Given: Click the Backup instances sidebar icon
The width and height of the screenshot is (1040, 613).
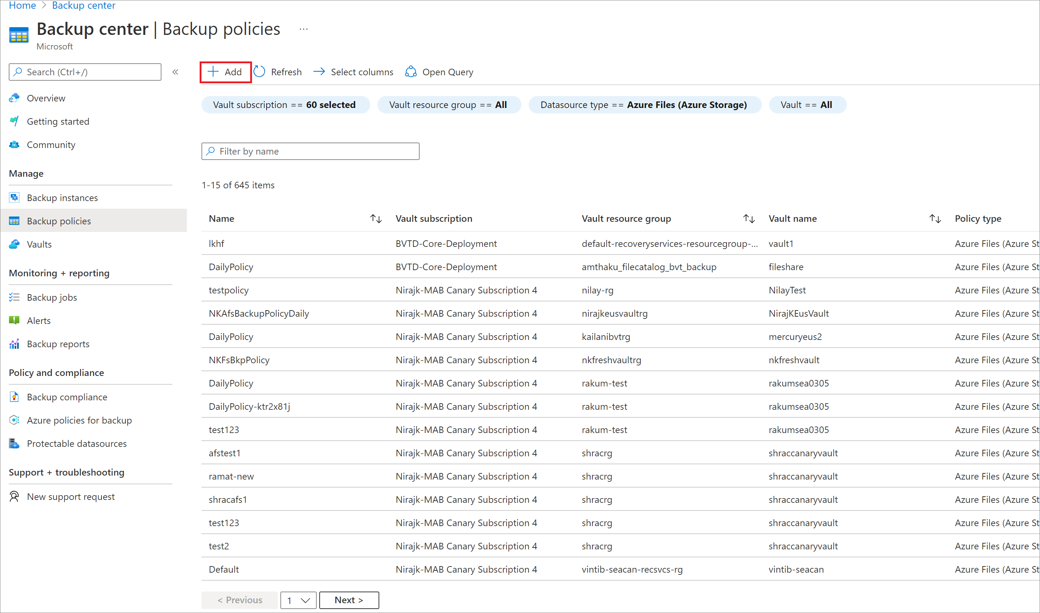Looking at the screenshot, I should point(14,197).
